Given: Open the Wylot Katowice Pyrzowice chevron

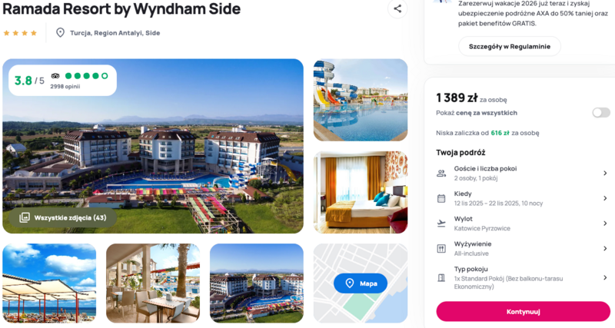Looking at the screenshot, I should click(x=605, y=224).
